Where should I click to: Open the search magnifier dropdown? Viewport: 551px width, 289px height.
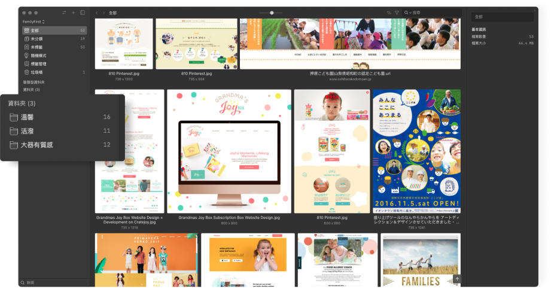pyautogui.click(x=407, y=13)
